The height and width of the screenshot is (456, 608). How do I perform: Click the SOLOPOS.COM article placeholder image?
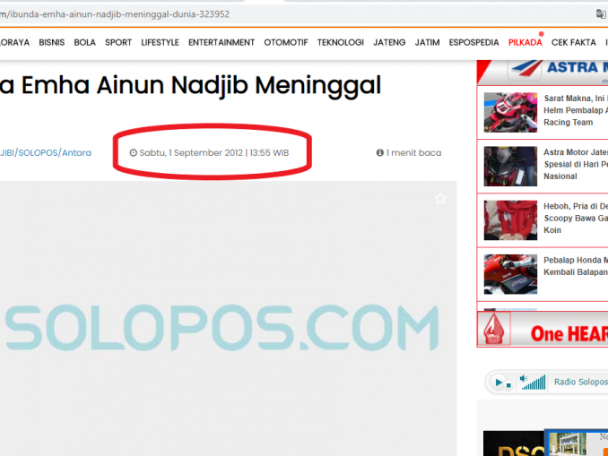click(x=228, y=318)
